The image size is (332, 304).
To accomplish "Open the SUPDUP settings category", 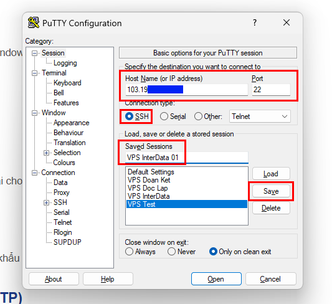I will 67,242.
